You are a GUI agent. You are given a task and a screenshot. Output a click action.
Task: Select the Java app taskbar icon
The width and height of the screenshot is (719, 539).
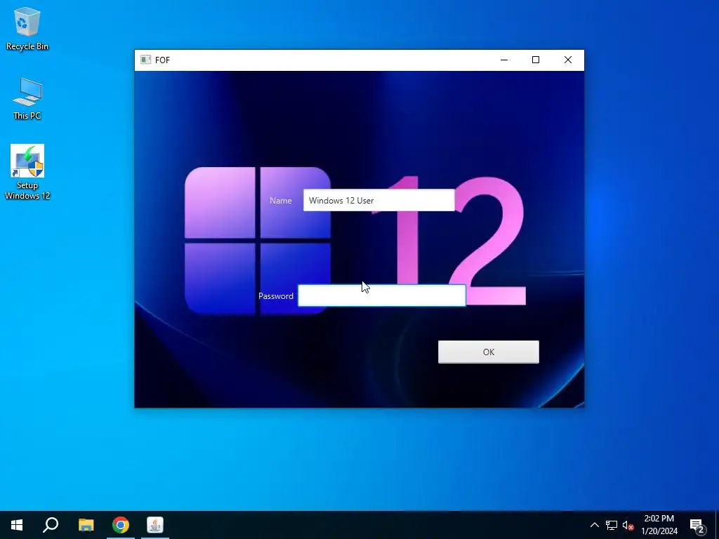click(x=155, y=525)
